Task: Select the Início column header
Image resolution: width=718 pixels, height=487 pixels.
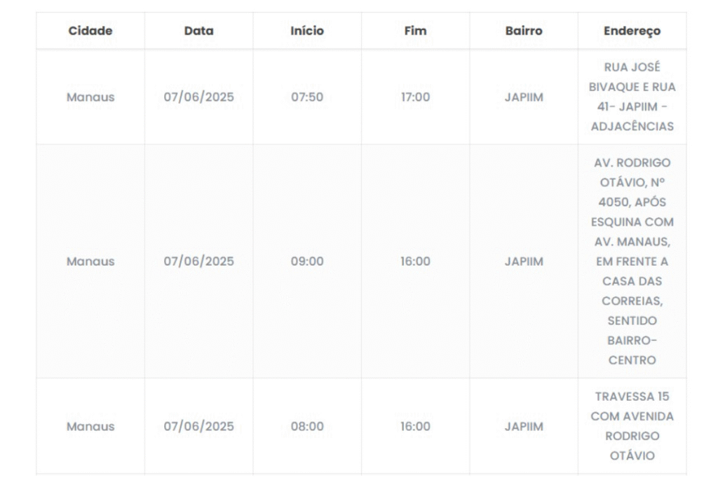Action: (x=307, y=31)
